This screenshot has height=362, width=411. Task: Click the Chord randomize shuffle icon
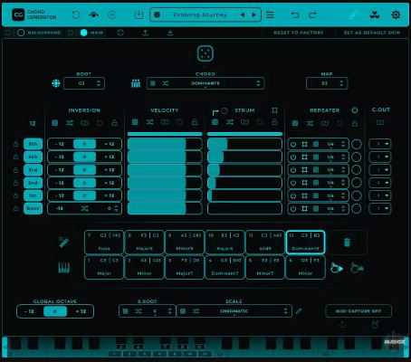point(165,83)
